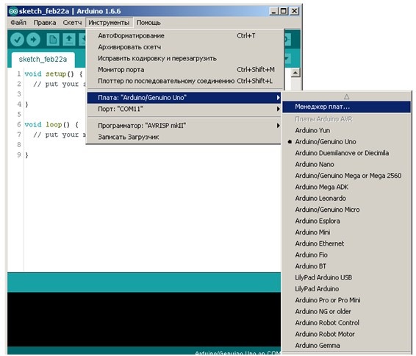
Task: Open Монитор порта
Action: click(x=184, y=70)
